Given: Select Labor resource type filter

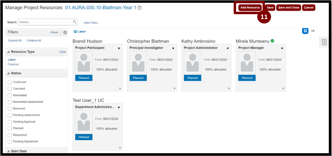Looking at the screenshot, I should (12, 60).
